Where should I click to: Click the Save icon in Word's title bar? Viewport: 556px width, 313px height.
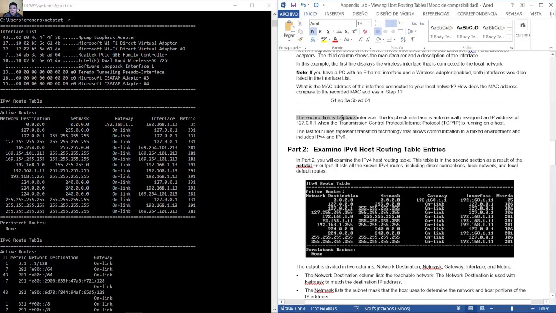tap(294, 5)
